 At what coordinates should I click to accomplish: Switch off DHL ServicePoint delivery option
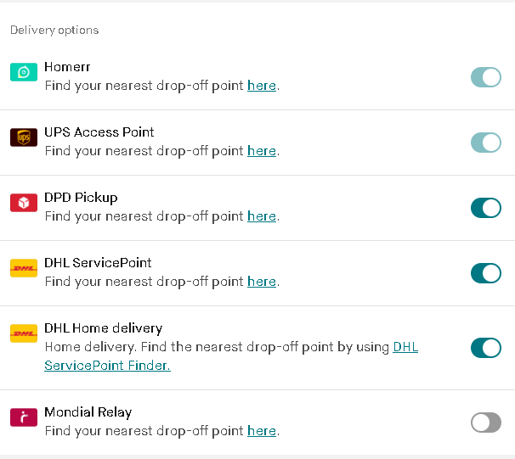pos(486,273)
